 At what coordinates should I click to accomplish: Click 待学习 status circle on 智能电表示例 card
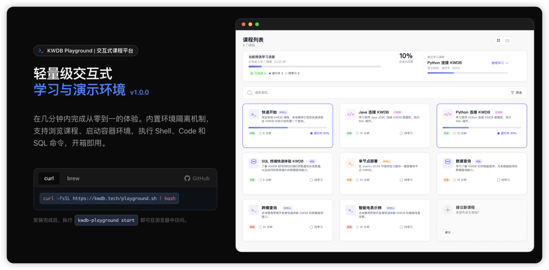click(x=401, y=227)
